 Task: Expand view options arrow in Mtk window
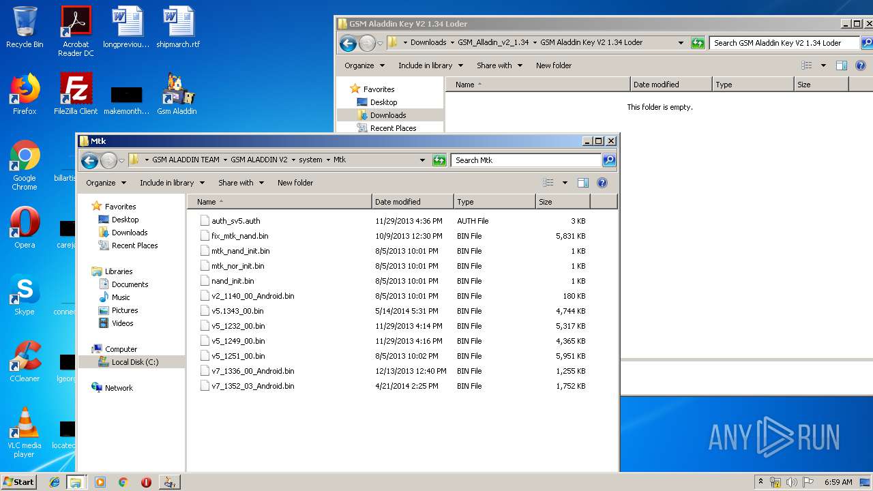click(x=565, y=183)
